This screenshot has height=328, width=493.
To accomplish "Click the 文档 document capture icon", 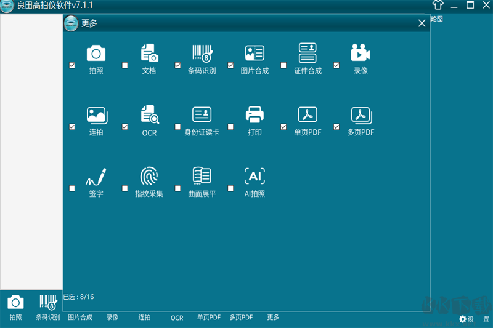I will [149, 53].
